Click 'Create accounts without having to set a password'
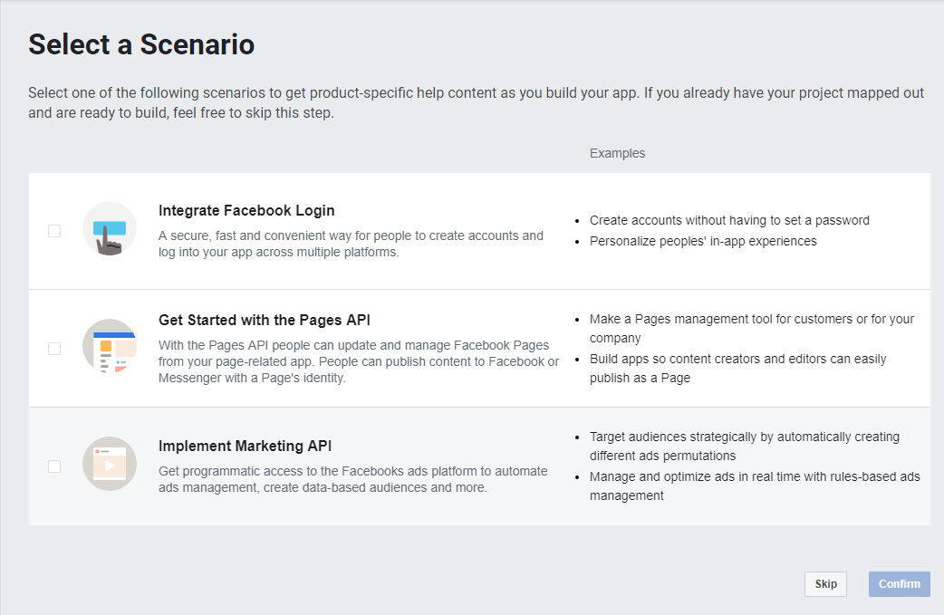This screenshot has height=615, width=944. (729, 220)
